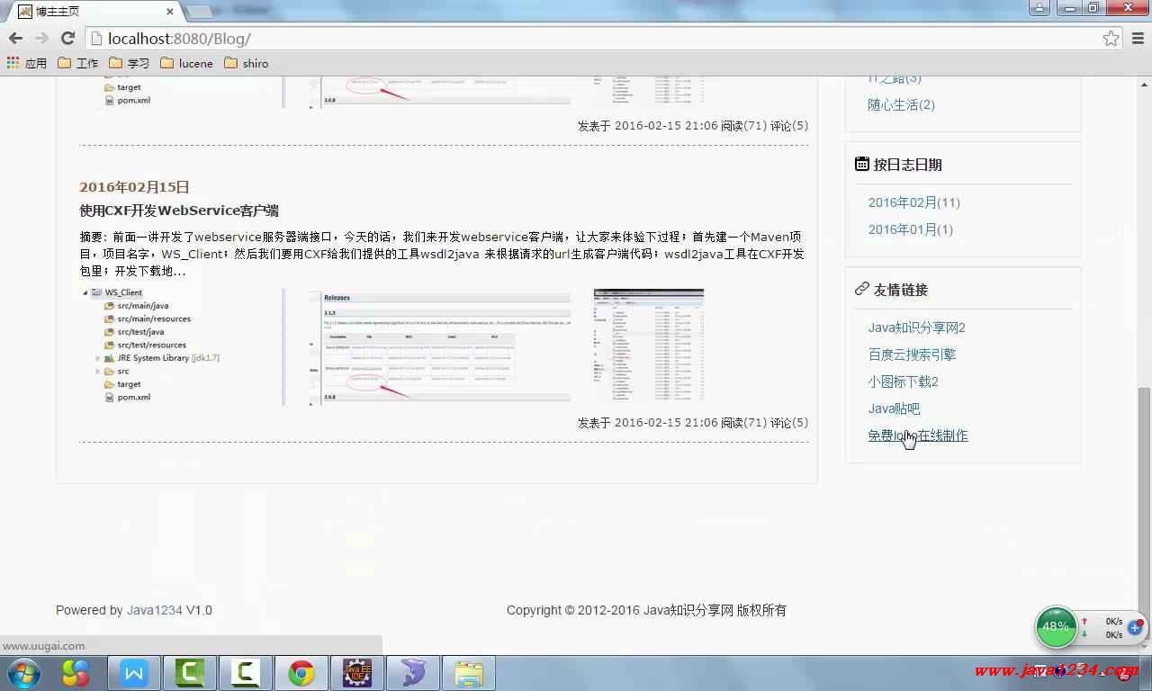Open category 随心生活(2)
This screenshot has height=691, width=1152.
click(901, 104)
